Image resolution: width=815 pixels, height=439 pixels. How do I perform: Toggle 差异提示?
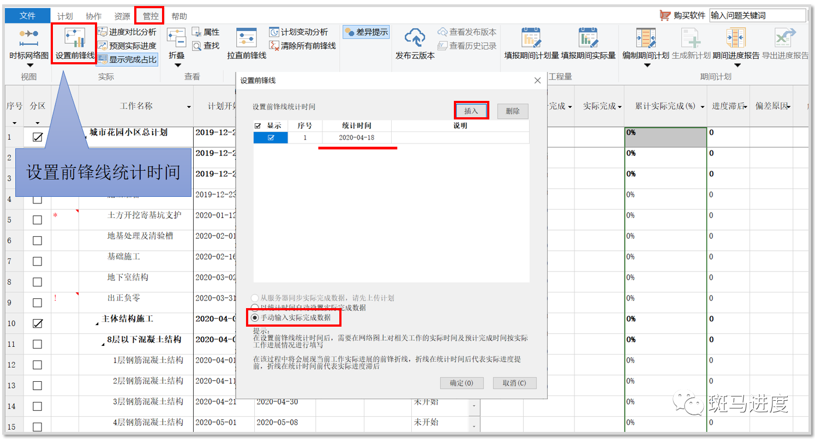point(365,32)
